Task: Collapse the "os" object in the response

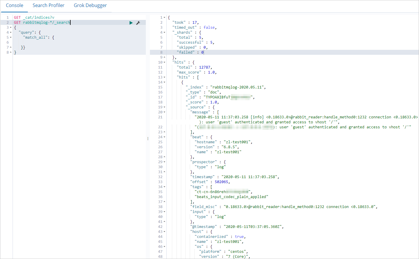Action: (x=165, y=247)
